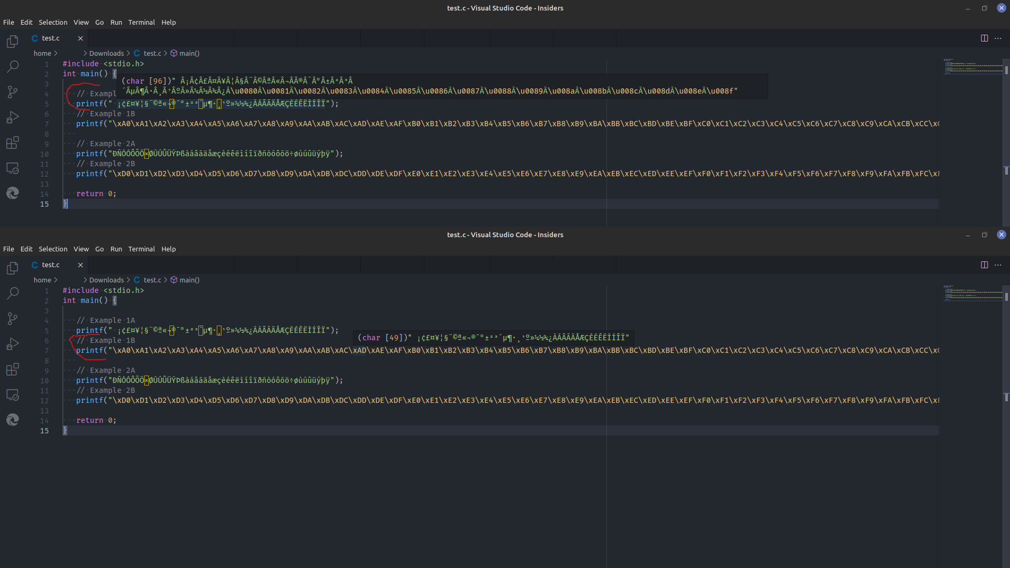Switch to the test.c tab in bottom window
This screenshot has height=568, width=1010.
51,265
